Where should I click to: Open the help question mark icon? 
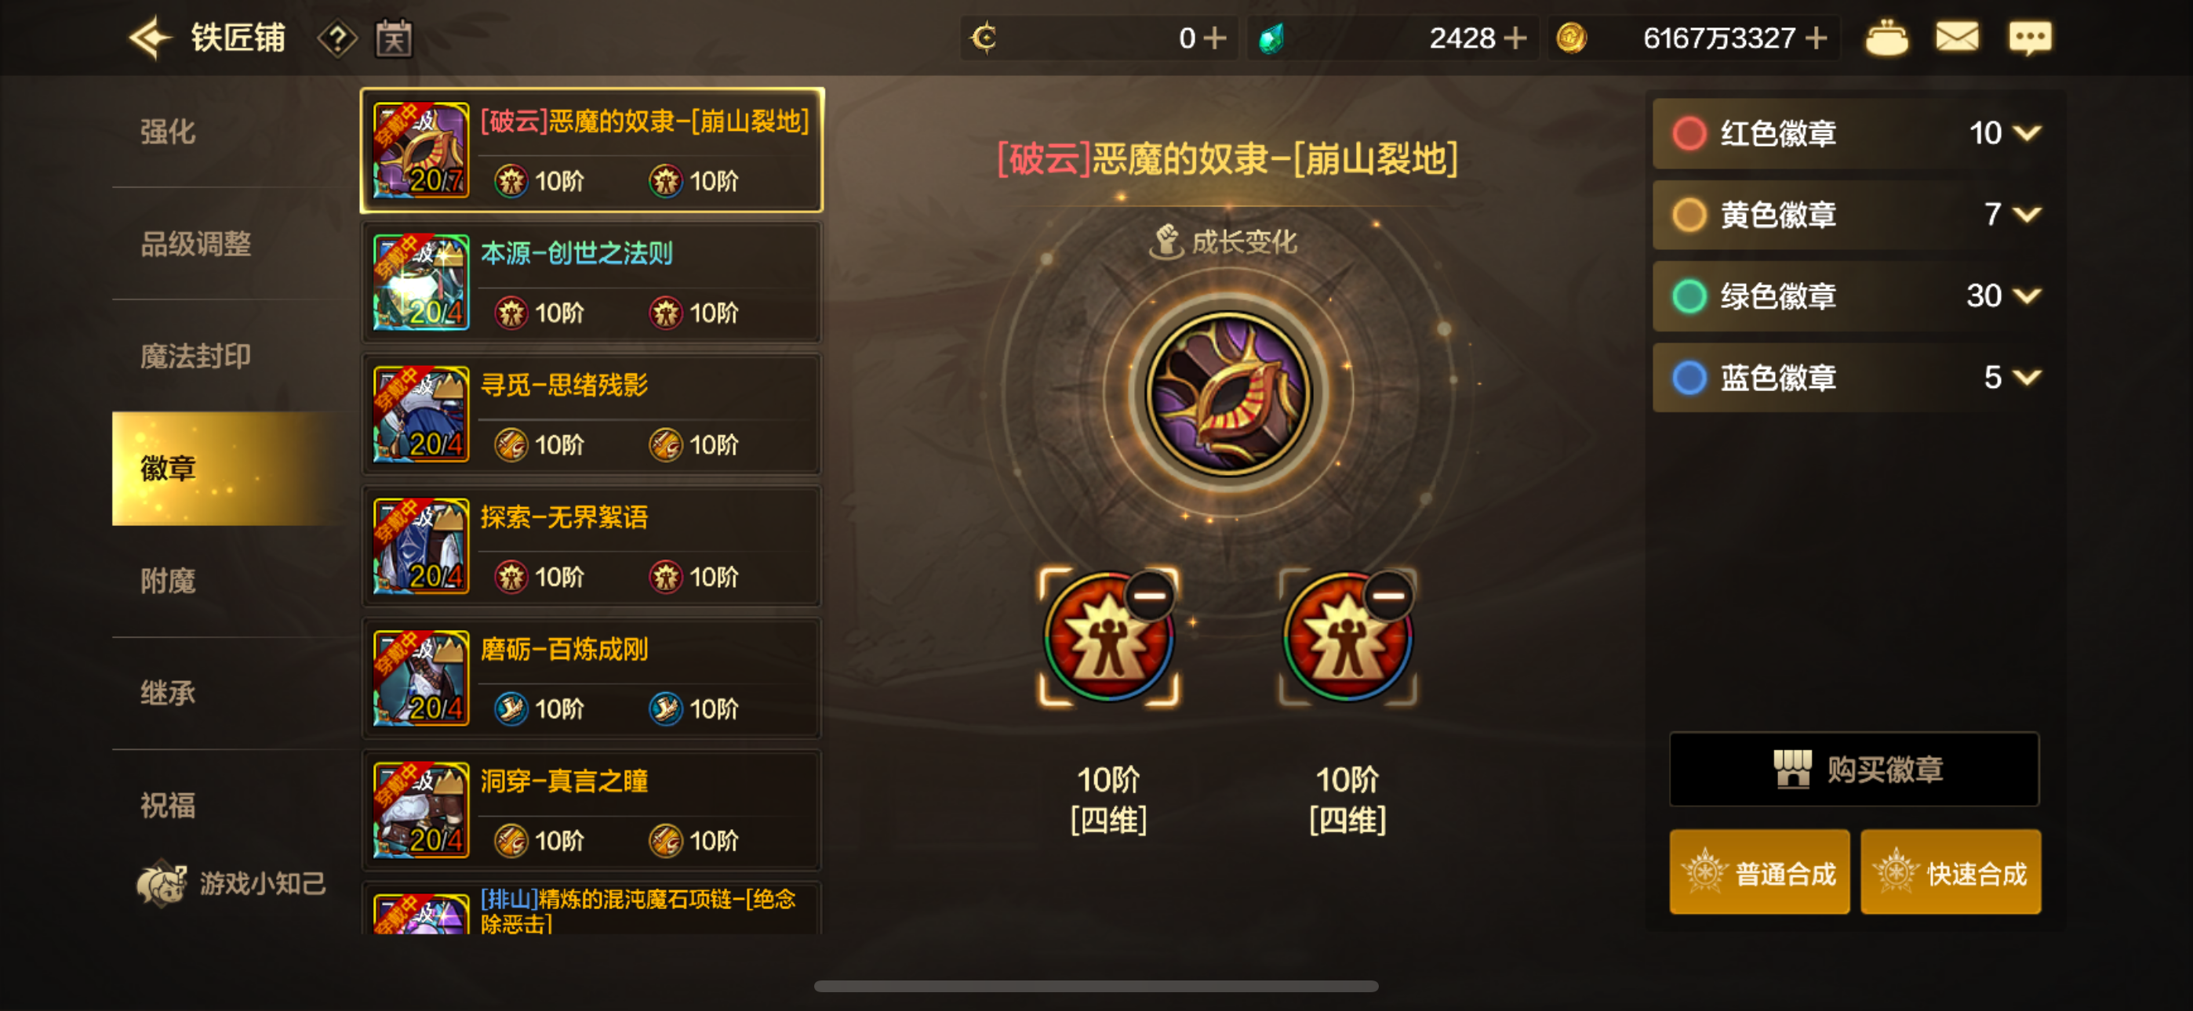pyautogui.click(x=337, y=39)
